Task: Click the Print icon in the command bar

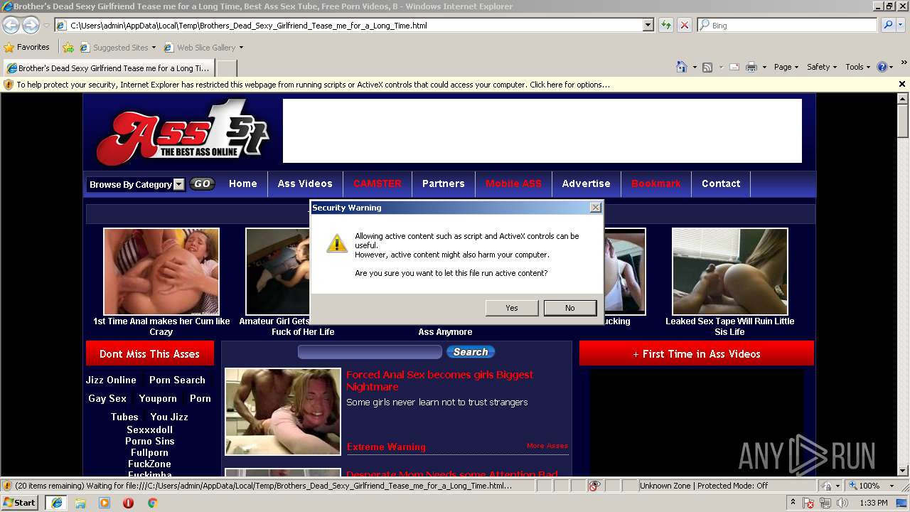Action: [x=752, y=67]
